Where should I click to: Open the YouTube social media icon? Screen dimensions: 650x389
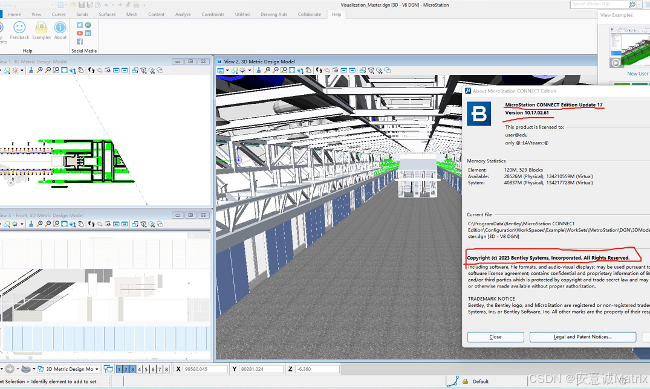pos(80,33)
